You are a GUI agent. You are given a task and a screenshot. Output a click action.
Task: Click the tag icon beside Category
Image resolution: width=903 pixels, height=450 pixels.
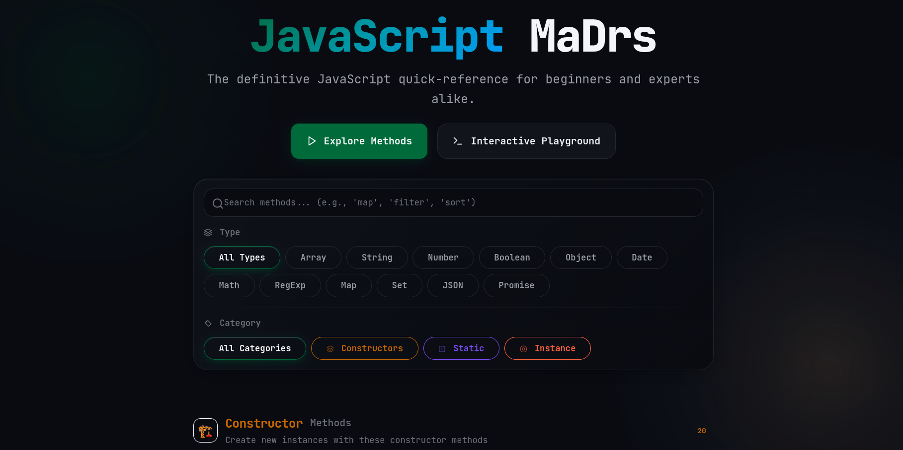(x=208, y=323)
